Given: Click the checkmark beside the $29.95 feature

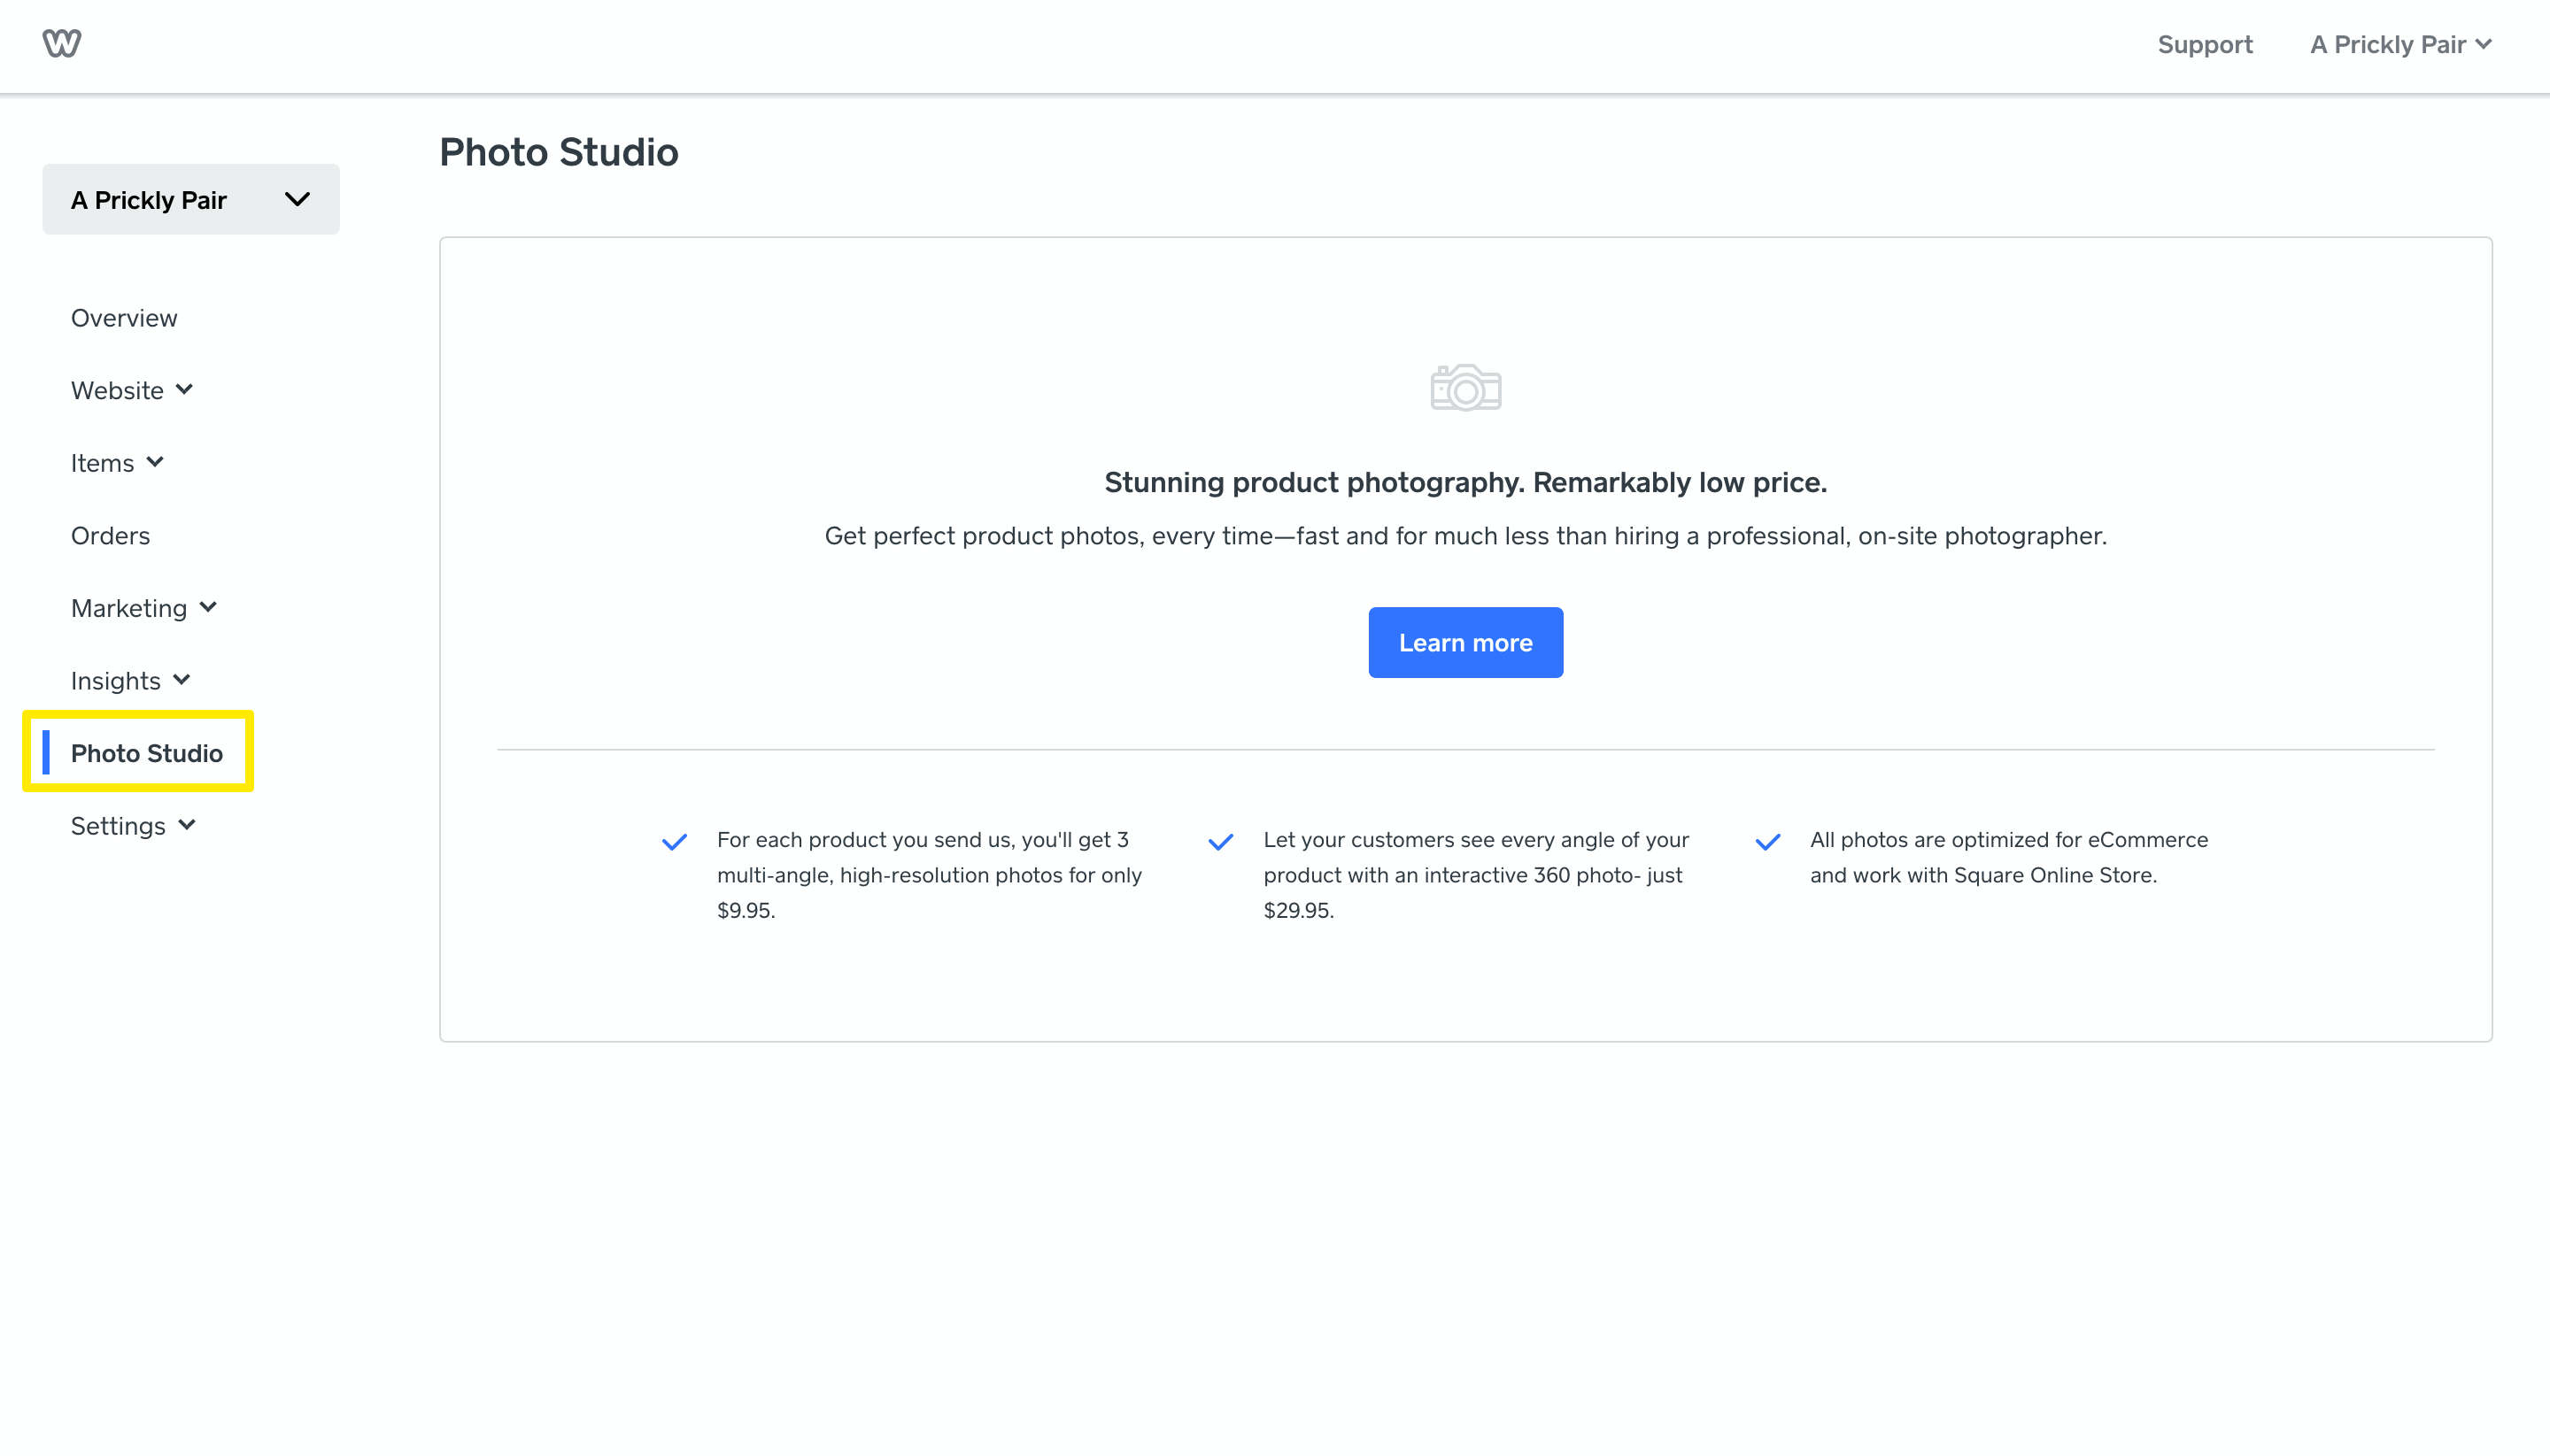Looking at the screenshot, I should [1220, 842].
